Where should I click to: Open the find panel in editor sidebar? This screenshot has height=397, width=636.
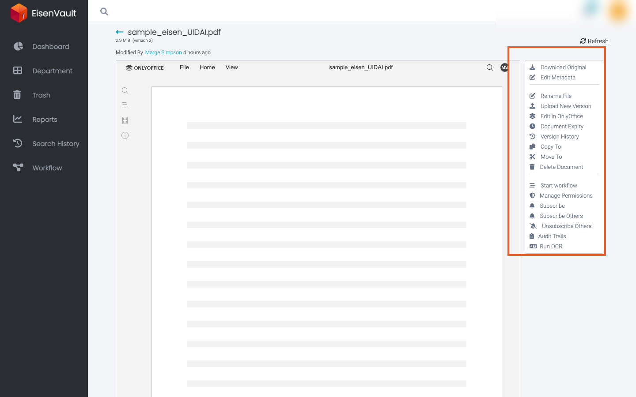tap(125, 90)
